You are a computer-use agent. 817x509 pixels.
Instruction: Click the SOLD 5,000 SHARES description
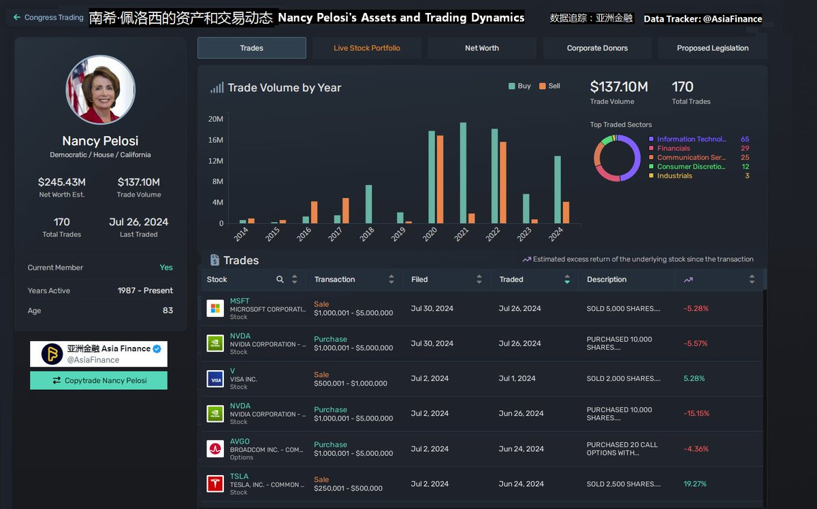coord(623,308)
